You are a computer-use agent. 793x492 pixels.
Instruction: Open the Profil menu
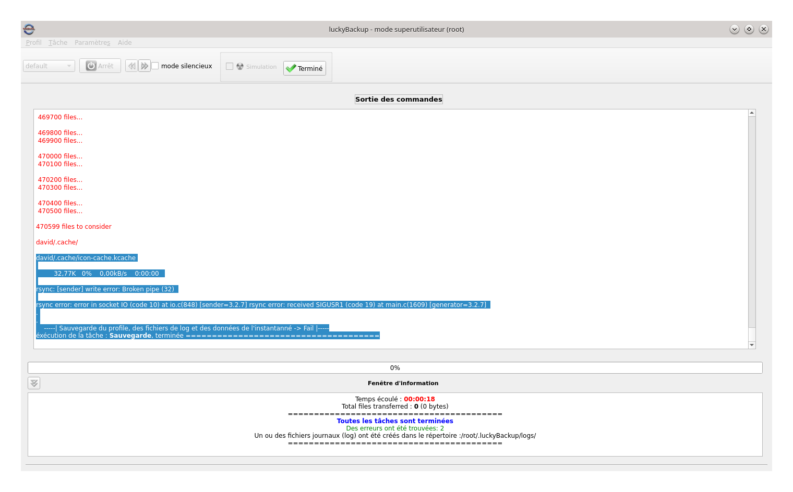coord(33,43)
